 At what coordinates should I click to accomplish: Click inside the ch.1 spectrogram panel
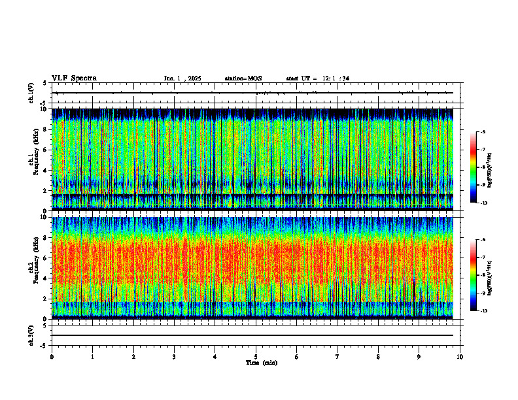(x=252, y=159)
